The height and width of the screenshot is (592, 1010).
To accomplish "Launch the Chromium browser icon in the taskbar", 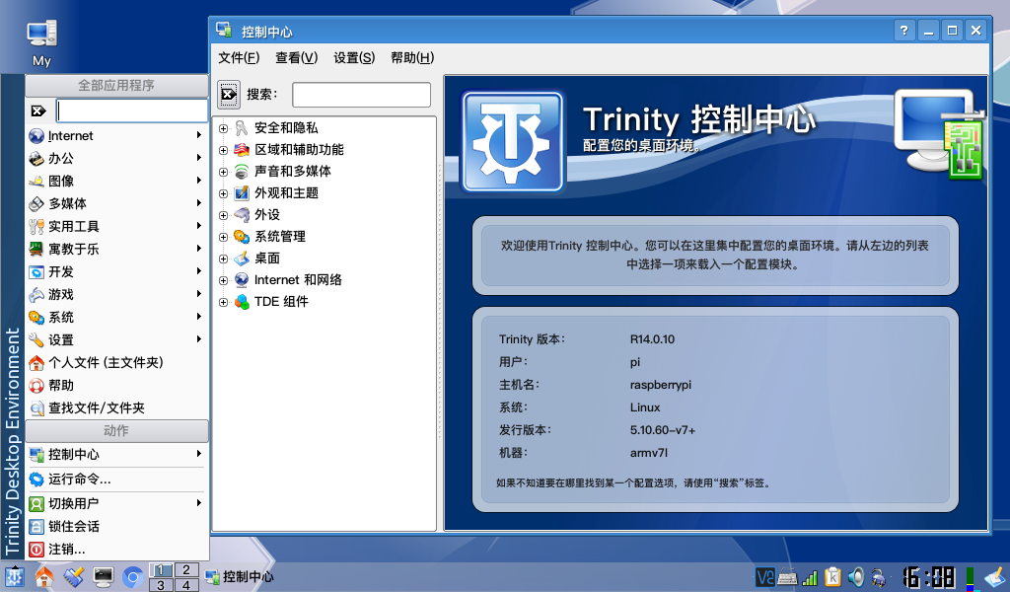I will (x=133, y=577).
